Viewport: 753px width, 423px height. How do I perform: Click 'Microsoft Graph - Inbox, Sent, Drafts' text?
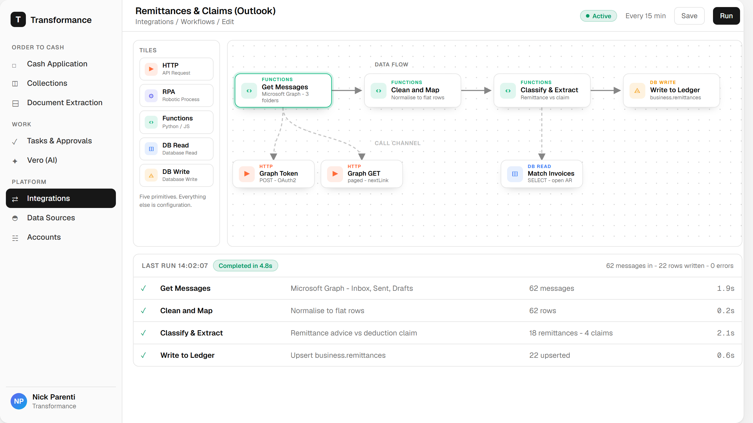351,288
